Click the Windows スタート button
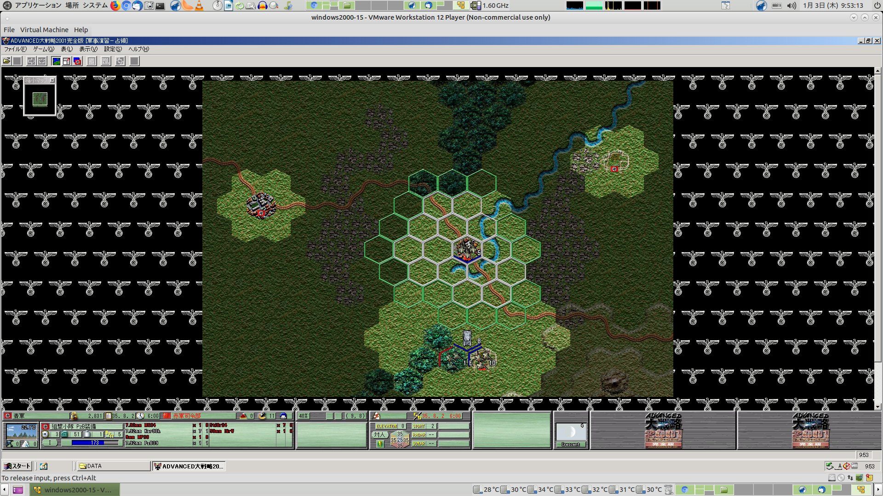 (x=17, y=466)
